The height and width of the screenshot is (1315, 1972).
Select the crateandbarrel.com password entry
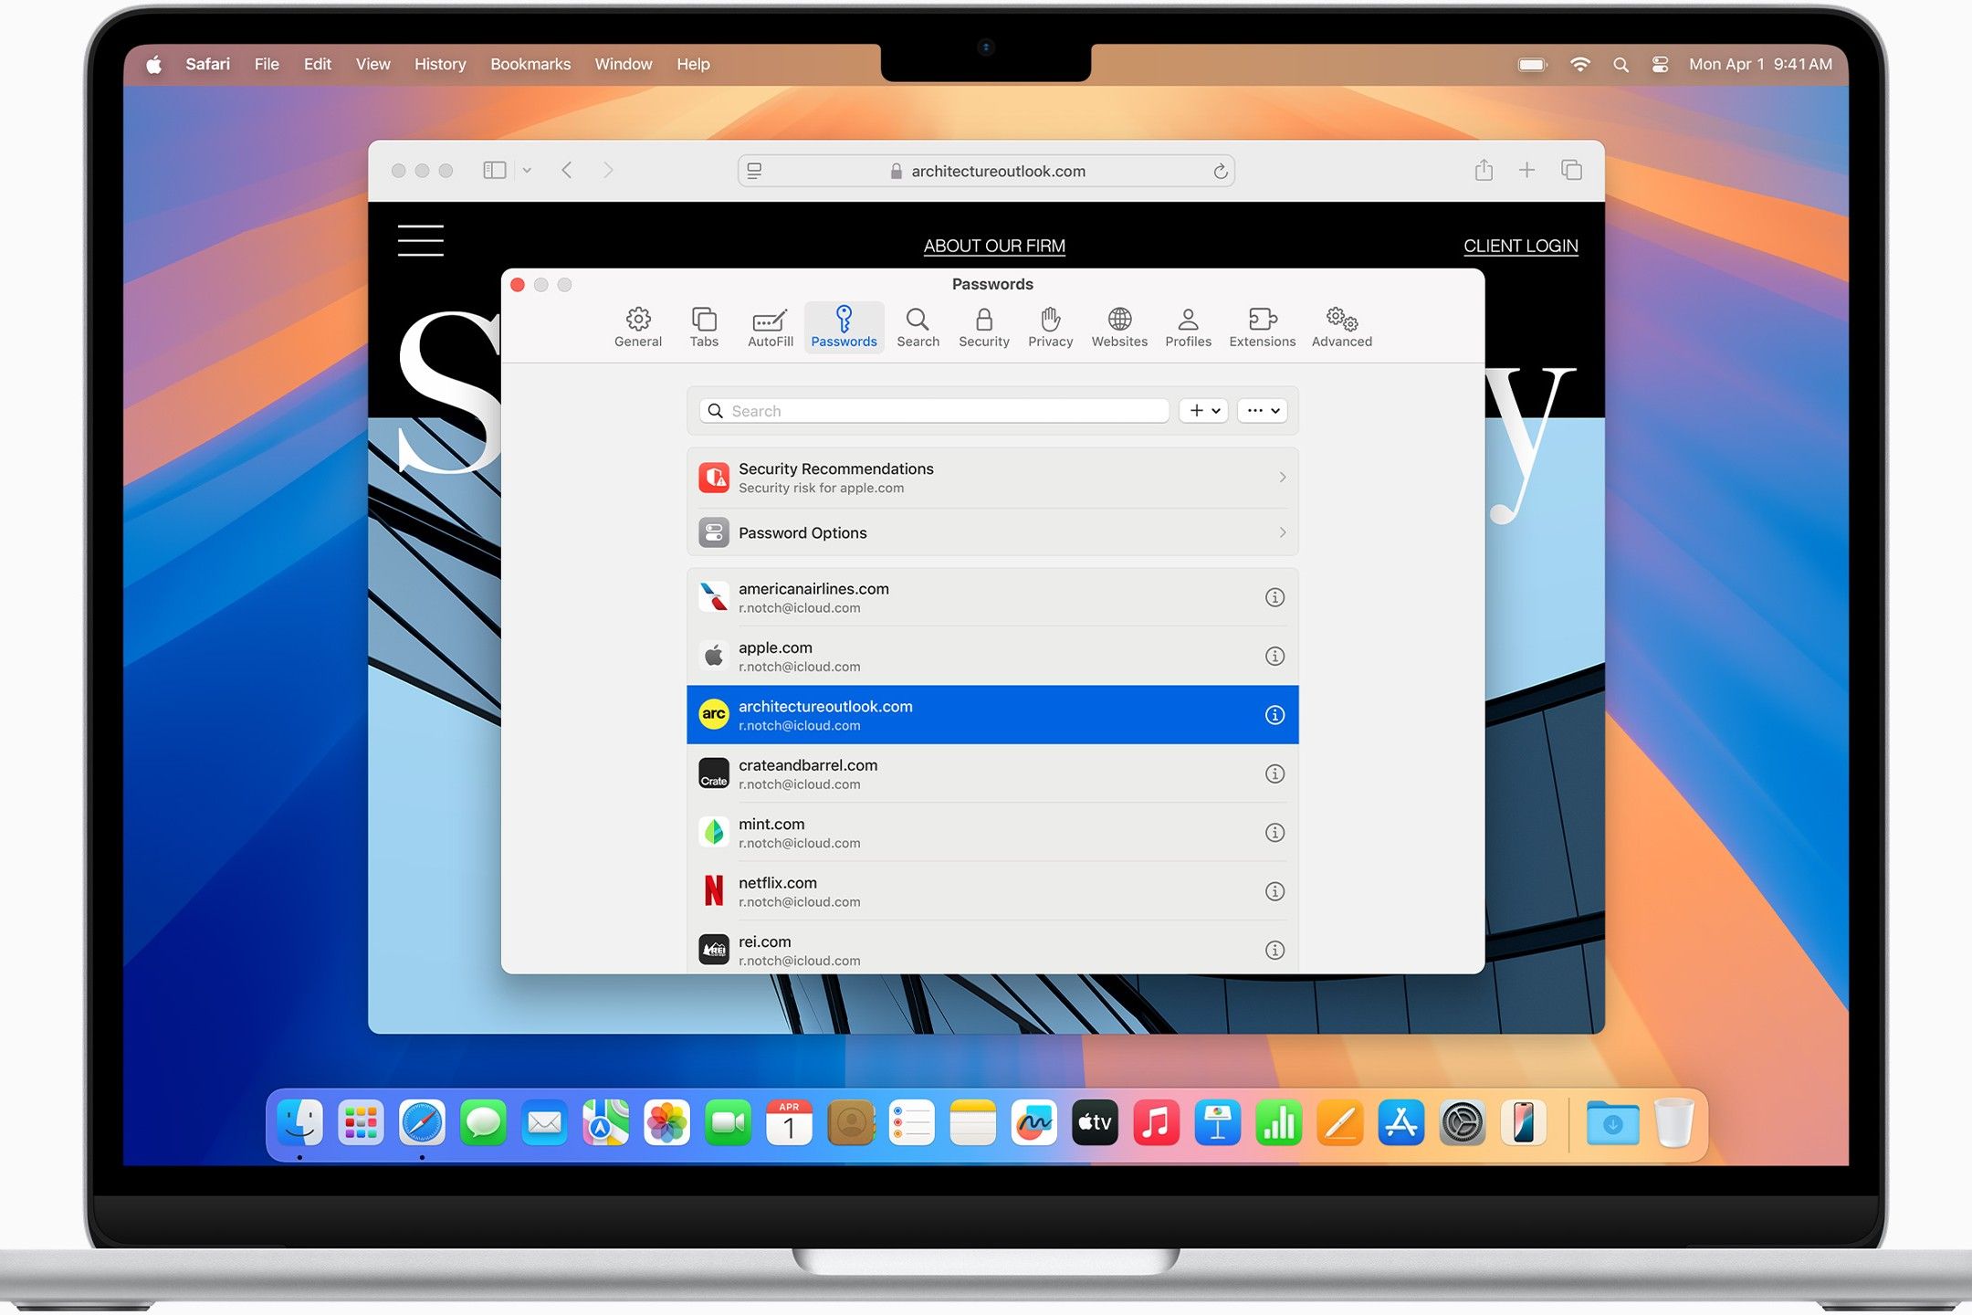pyautogui.click(x=992, y=773)
